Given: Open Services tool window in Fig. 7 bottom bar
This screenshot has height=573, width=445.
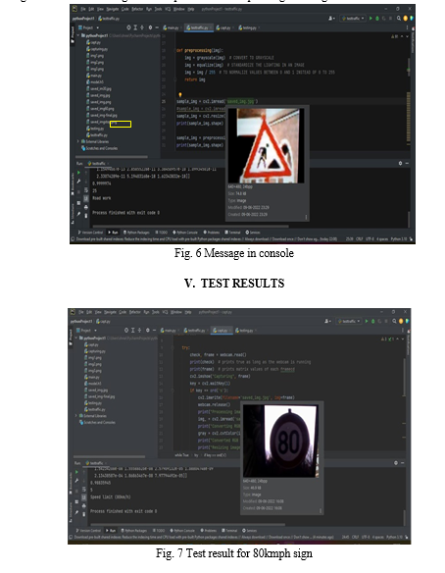Looking at the screenshot, I should 249,530.
